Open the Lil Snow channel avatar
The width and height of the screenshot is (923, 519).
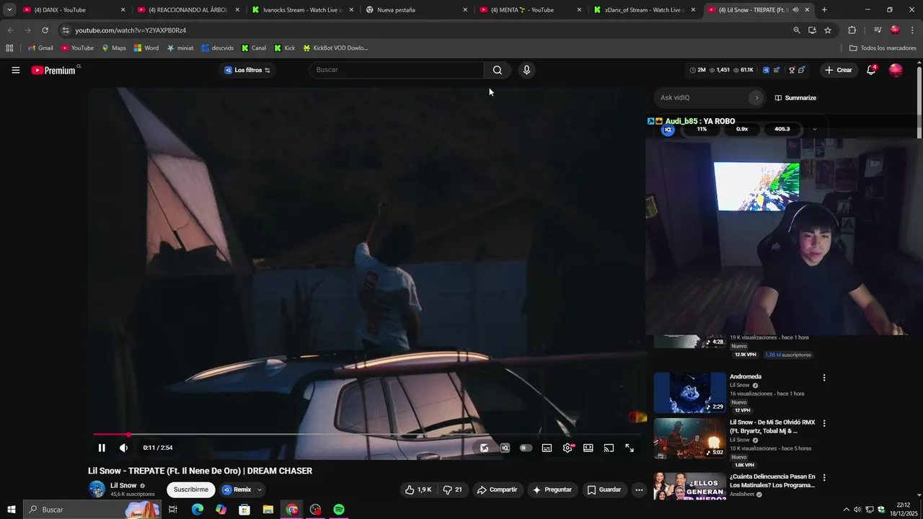point(97,489)
